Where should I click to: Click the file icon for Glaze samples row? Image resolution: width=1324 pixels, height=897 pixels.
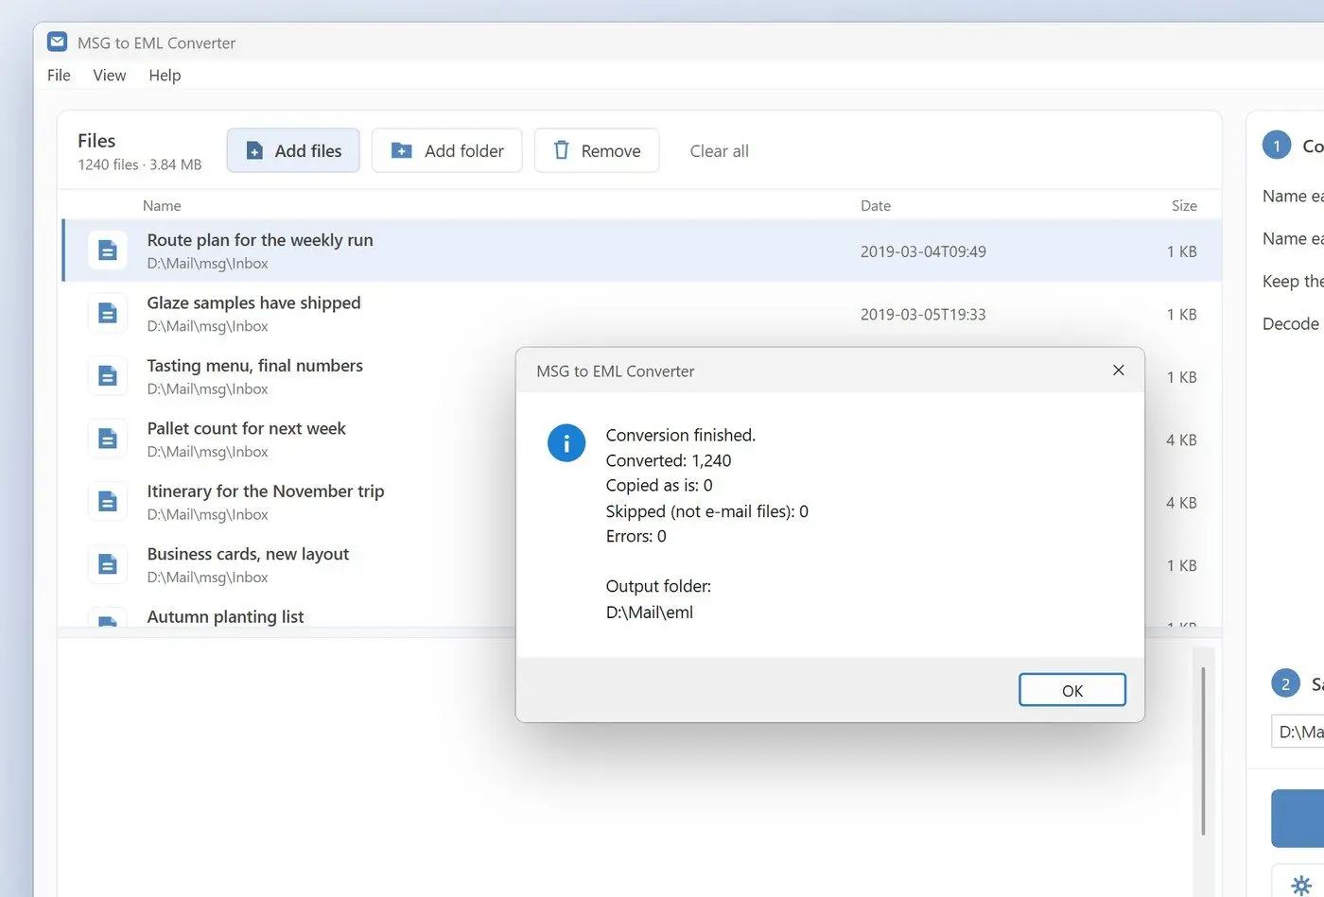108,314
